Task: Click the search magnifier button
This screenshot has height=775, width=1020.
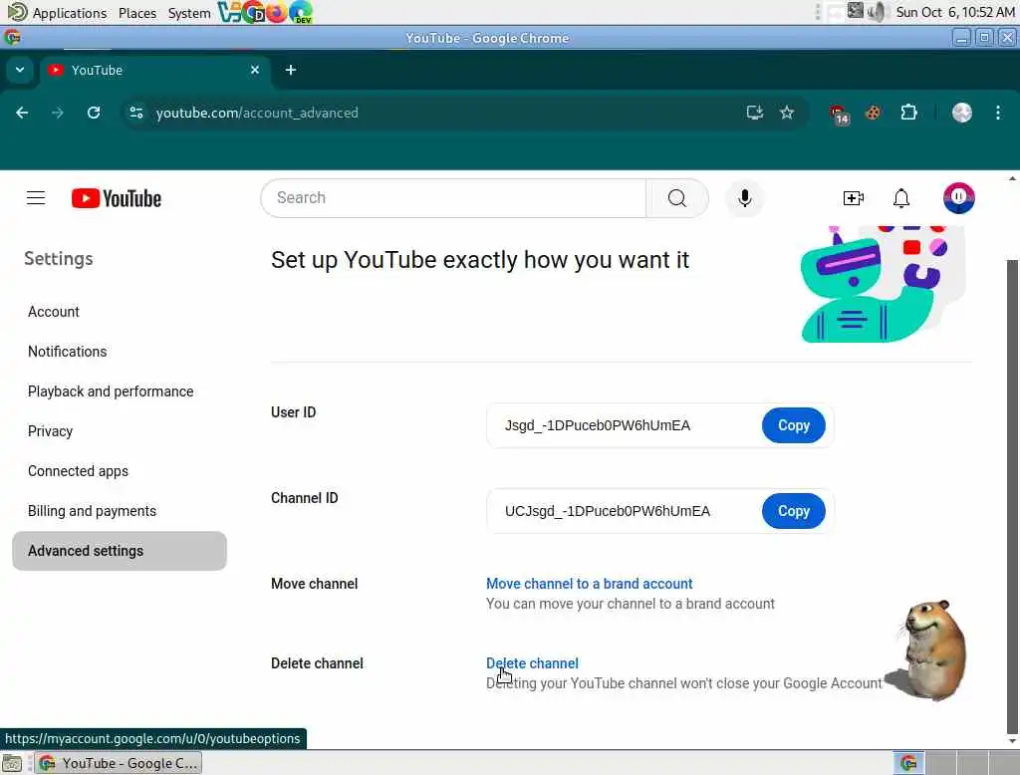Action: click(x=676, y=198)
